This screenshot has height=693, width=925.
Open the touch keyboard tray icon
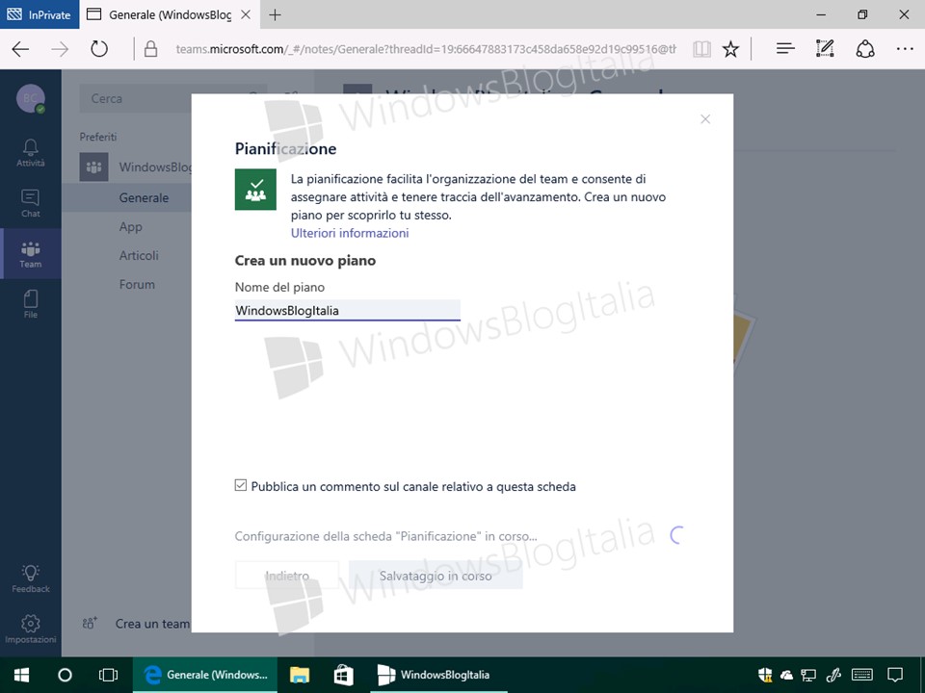(862, 675)
